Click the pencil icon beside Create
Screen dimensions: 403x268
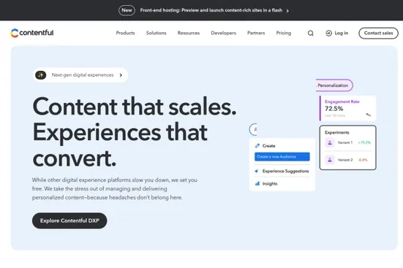tap(257, 145)
